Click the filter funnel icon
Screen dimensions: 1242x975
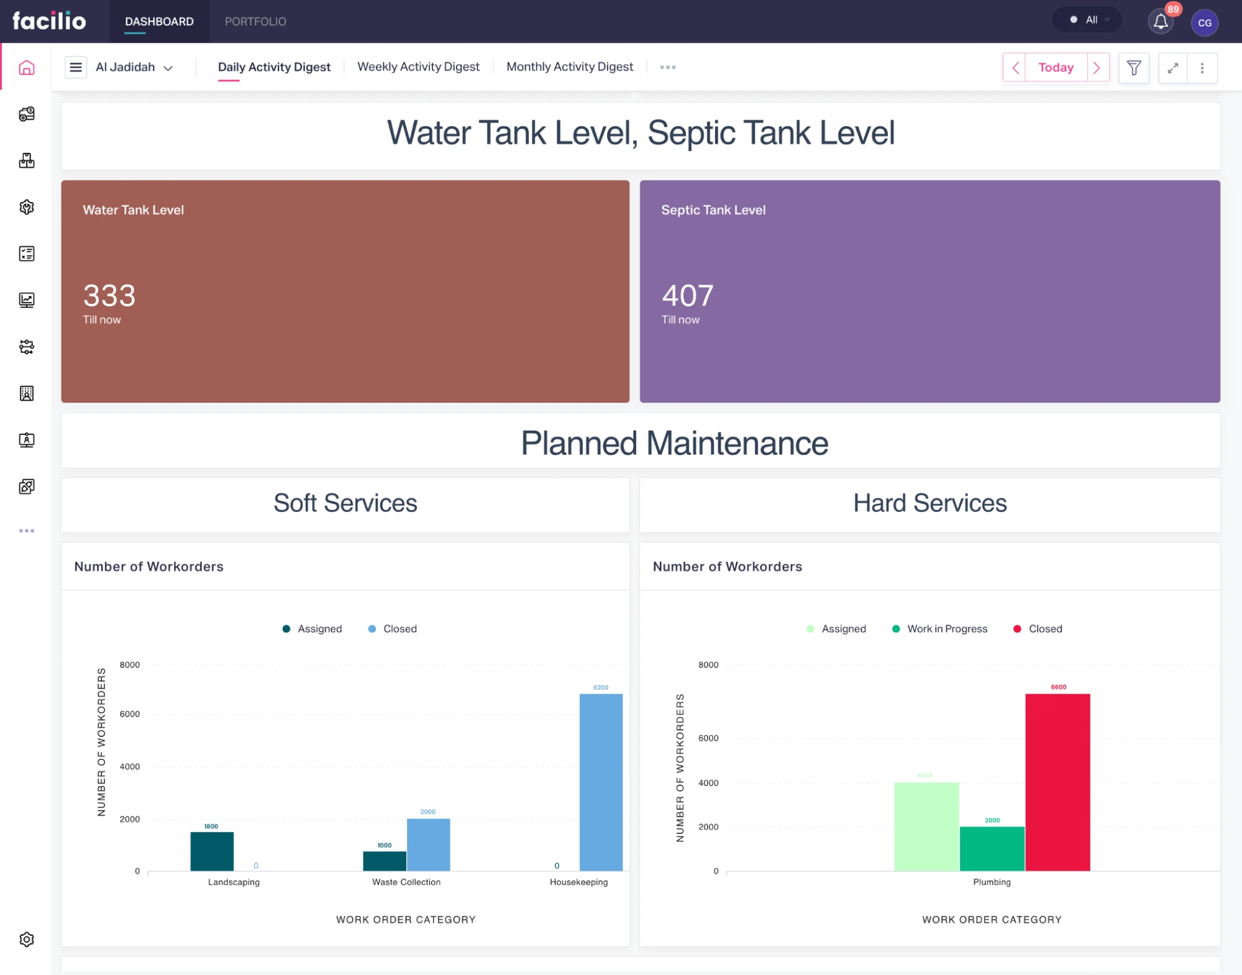1133,68
